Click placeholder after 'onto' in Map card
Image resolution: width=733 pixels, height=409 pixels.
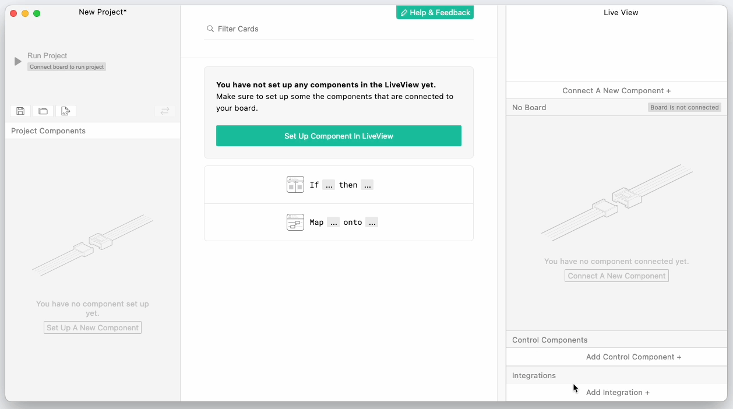click(372, 222)
